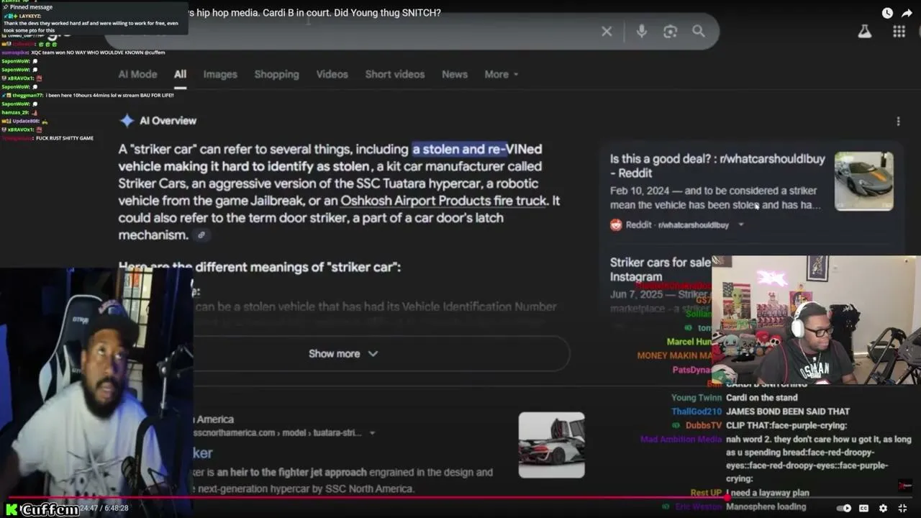
Task: Switch to AI Mode tab
Action: pyautogui.click(x=137, y=74)
